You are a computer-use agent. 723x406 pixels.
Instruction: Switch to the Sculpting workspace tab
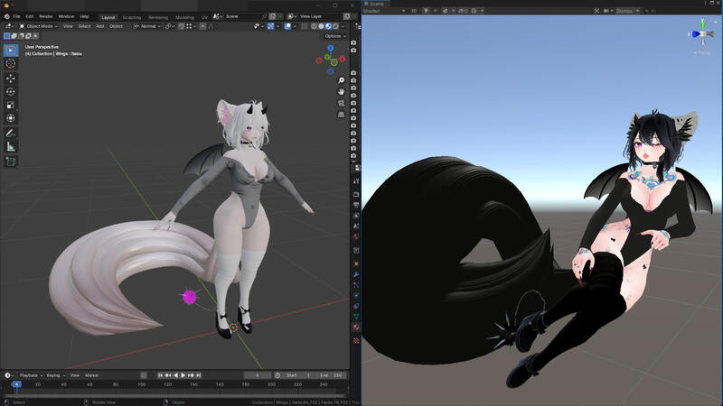(132, 16)
